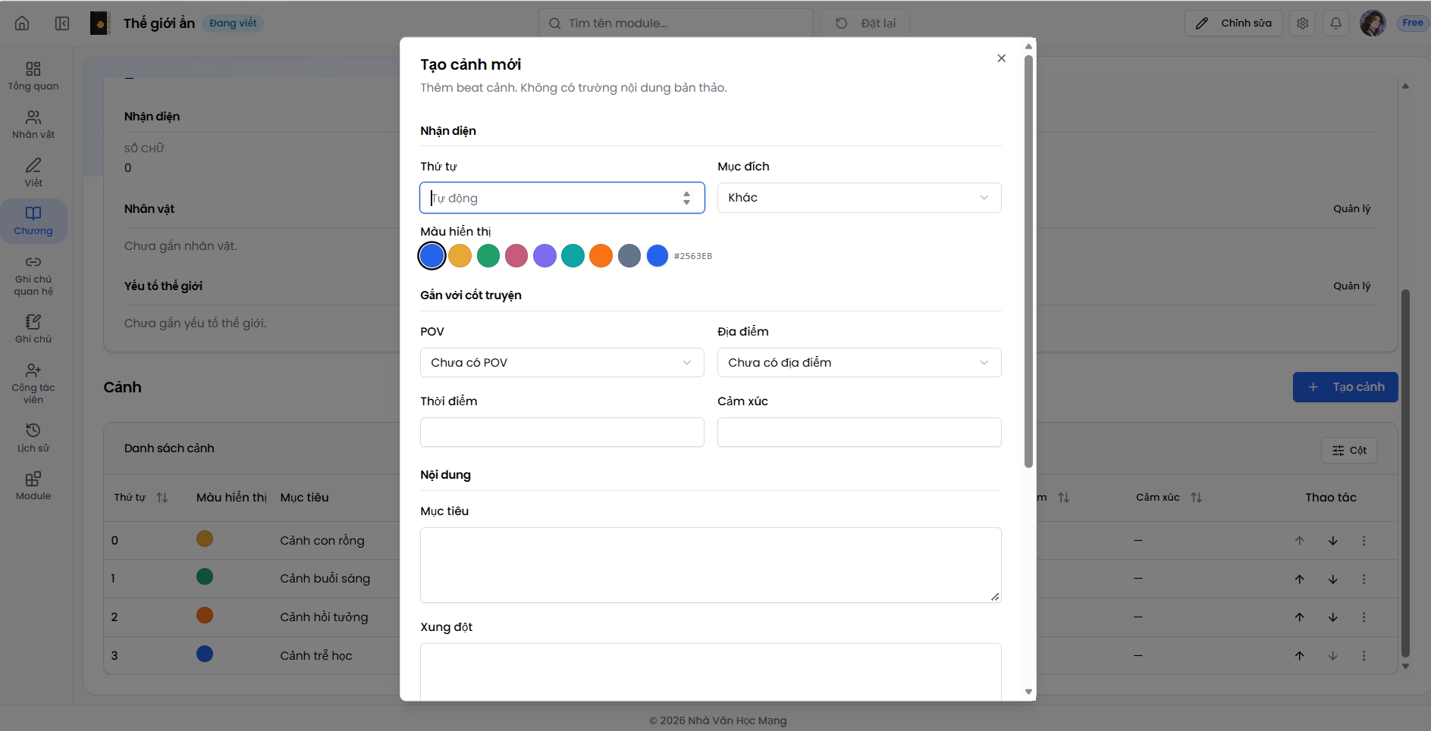Pick the orange display color swatch

point(601,256)
